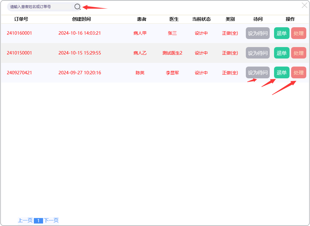Select page number 1 in pagination
Screen dimensions: 310x226
(38, 221)
